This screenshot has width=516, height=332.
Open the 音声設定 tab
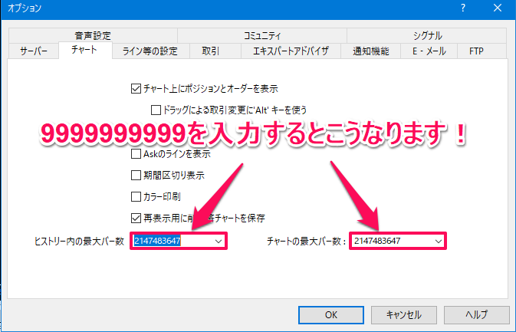93,35
